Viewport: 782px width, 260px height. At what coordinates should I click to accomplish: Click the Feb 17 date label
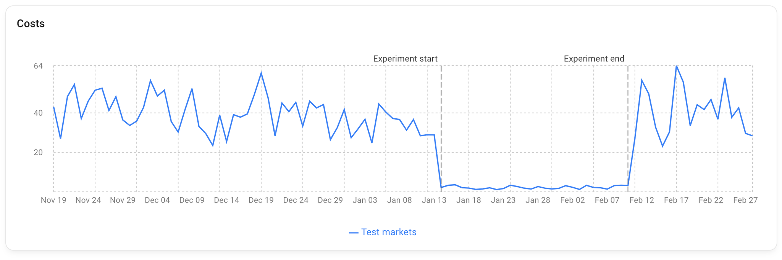pos(676,200)
